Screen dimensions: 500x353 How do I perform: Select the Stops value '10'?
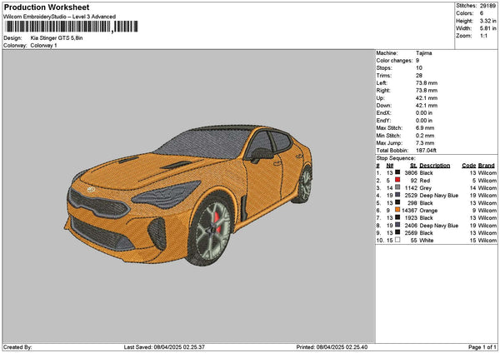click(x=419, y=68)
